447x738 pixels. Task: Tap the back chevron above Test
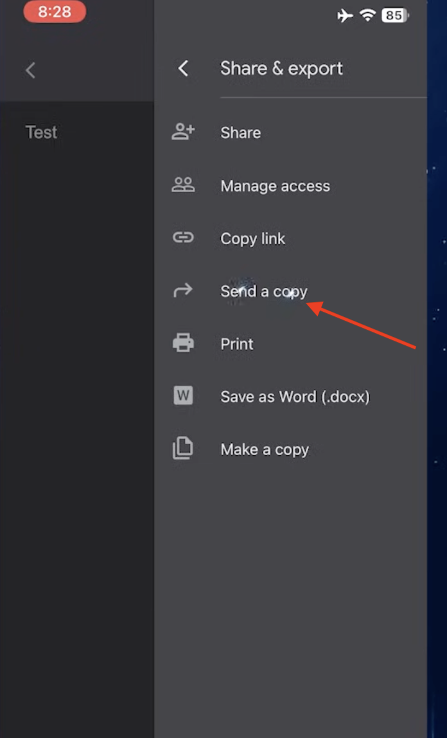click(30, 70)
